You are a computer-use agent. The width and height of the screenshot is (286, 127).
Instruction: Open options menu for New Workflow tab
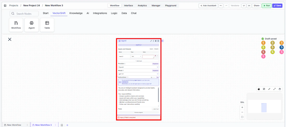[x=27, y=125]
